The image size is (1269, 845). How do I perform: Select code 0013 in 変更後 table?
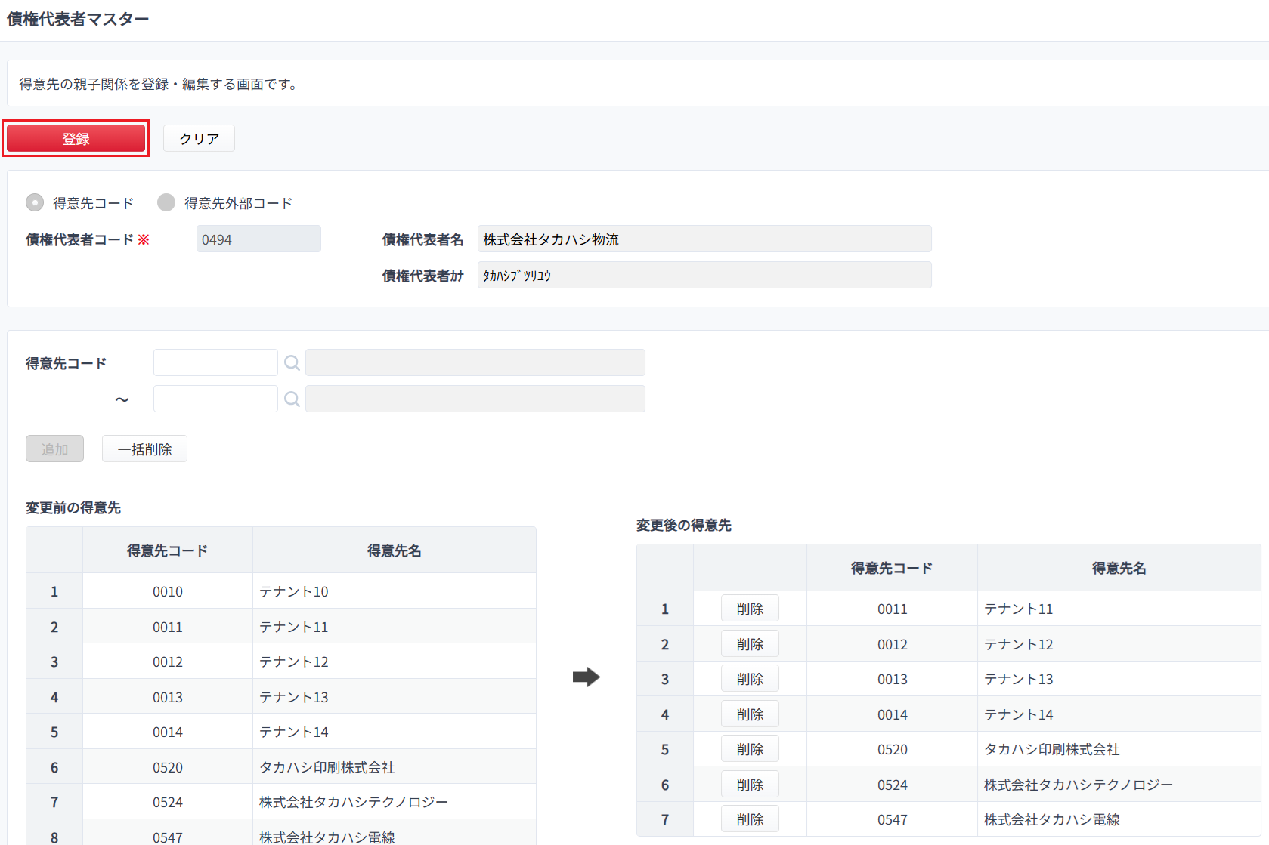tap(892, 679)
